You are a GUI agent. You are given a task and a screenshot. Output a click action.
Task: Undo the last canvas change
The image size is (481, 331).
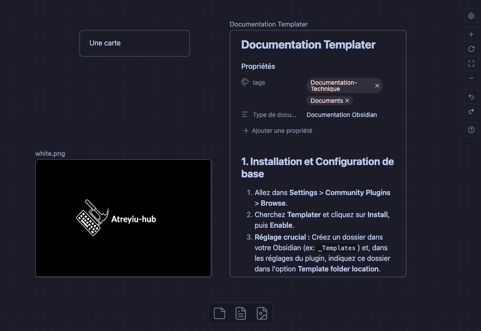[x=471, y=97]
